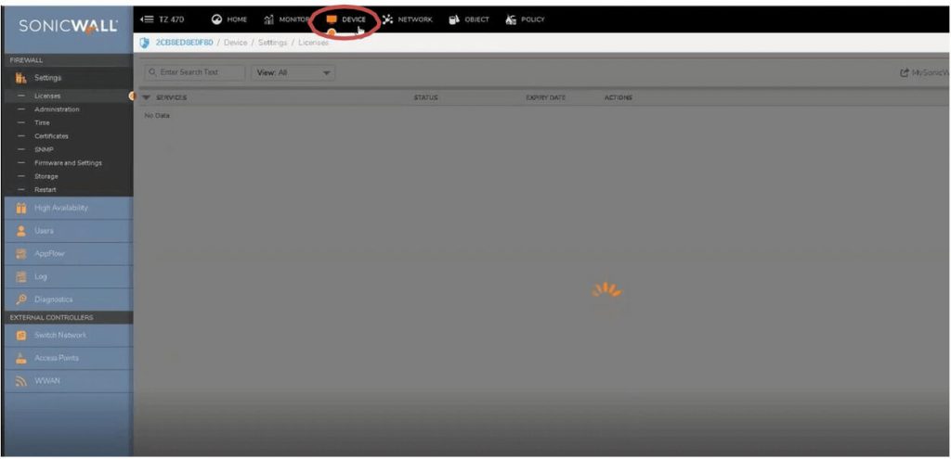Expand the High Availability menu

(x=68, y=208)
